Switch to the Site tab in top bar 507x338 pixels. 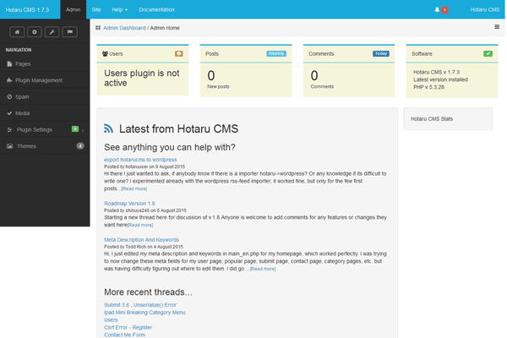click(96, 9)
